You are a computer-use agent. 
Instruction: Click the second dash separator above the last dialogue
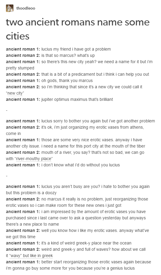(7, 176)
